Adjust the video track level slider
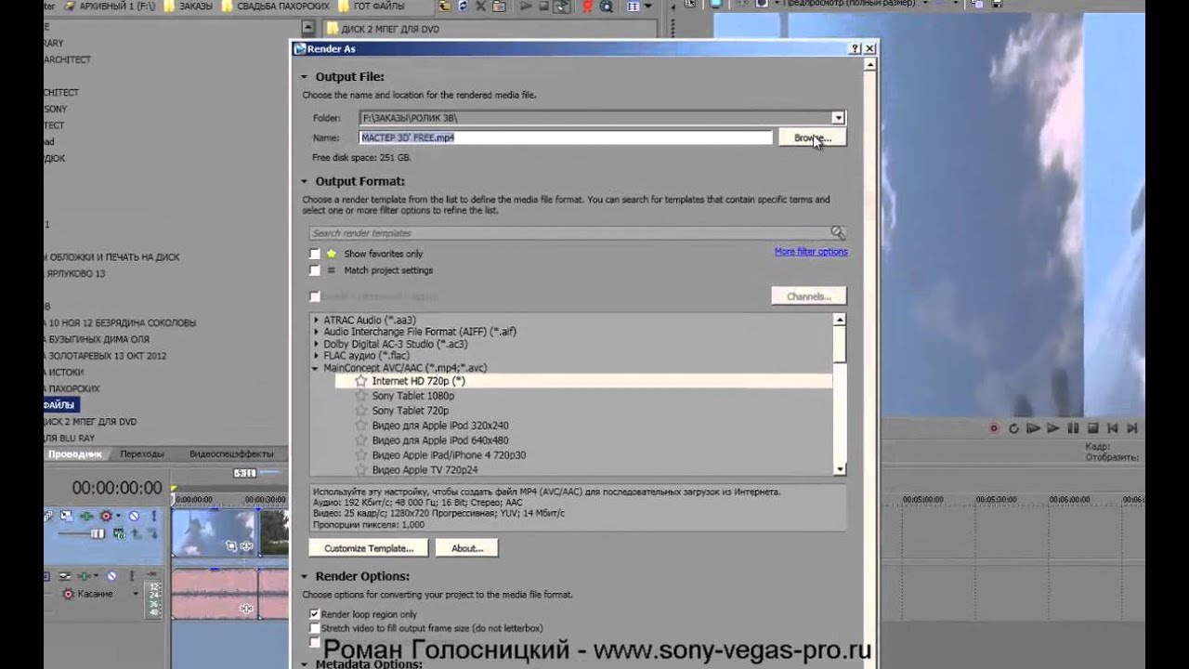 click(97, 533)
